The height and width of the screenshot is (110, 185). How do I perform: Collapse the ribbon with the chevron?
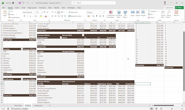pos(182,20)
